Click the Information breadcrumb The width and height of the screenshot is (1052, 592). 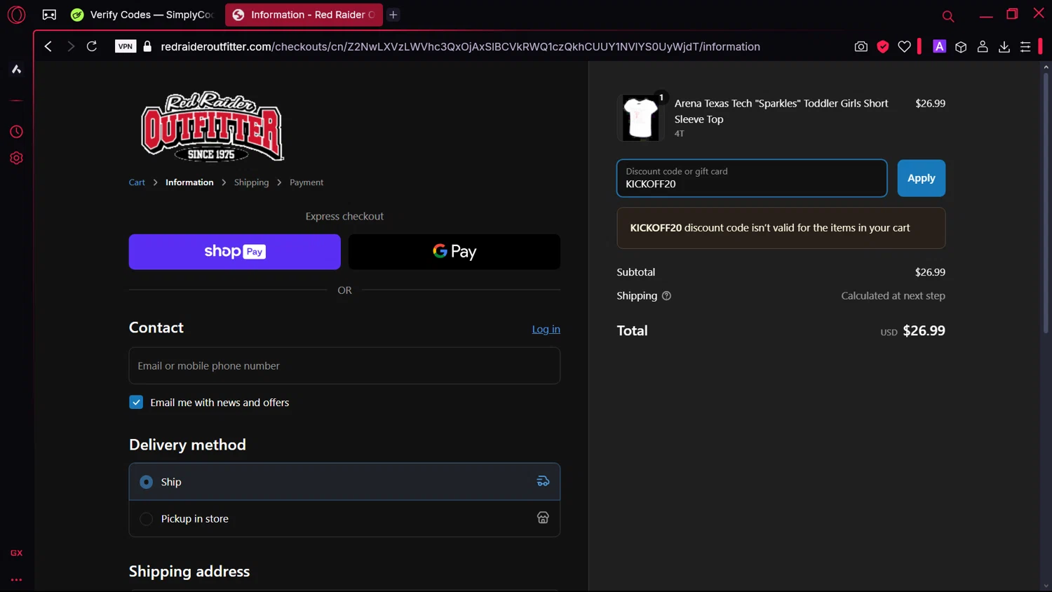189,182
